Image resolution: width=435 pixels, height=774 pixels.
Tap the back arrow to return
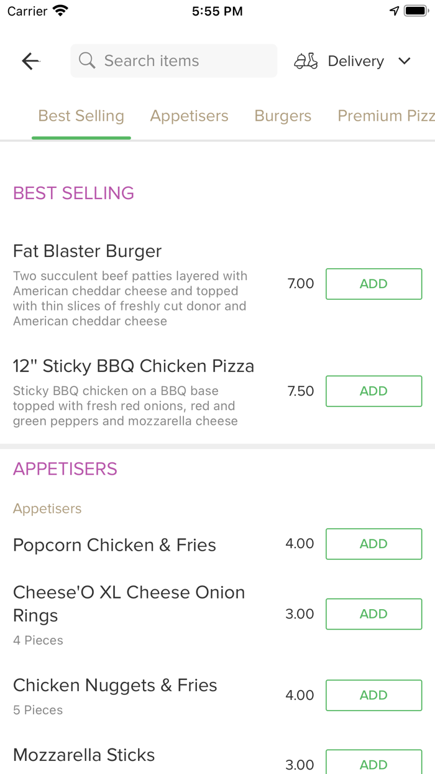[30, 60]
